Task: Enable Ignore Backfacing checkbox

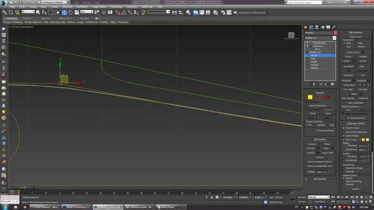Action: pyautogui.click(x=308, y=105)
